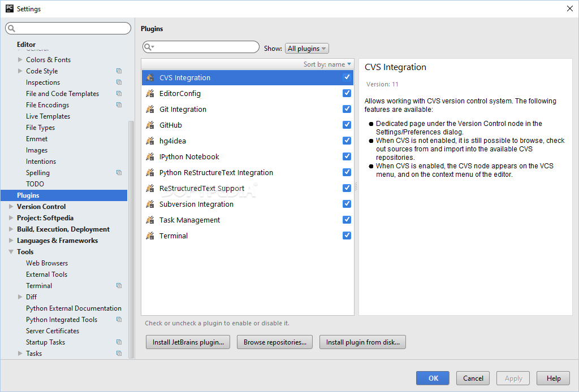Click the hg4idea plugin icon
The height and width of the screenshot is (392, 579).
150,141
